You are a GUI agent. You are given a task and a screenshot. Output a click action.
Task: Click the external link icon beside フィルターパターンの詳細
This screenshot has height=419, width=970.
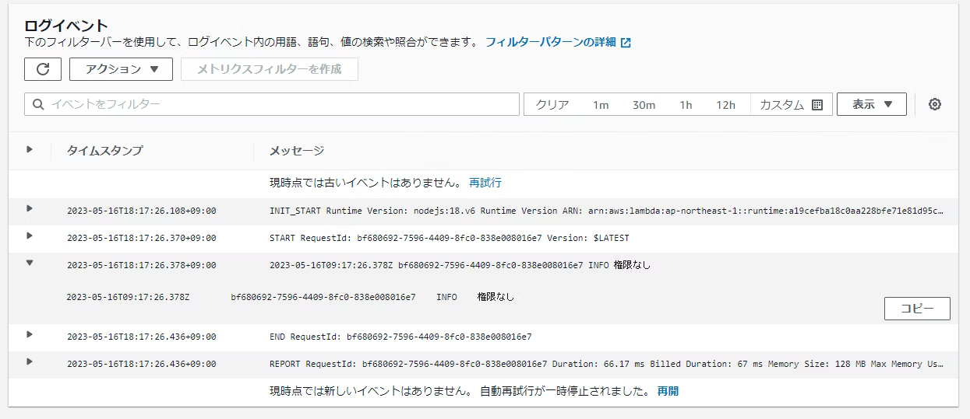(x=626, y=43)
